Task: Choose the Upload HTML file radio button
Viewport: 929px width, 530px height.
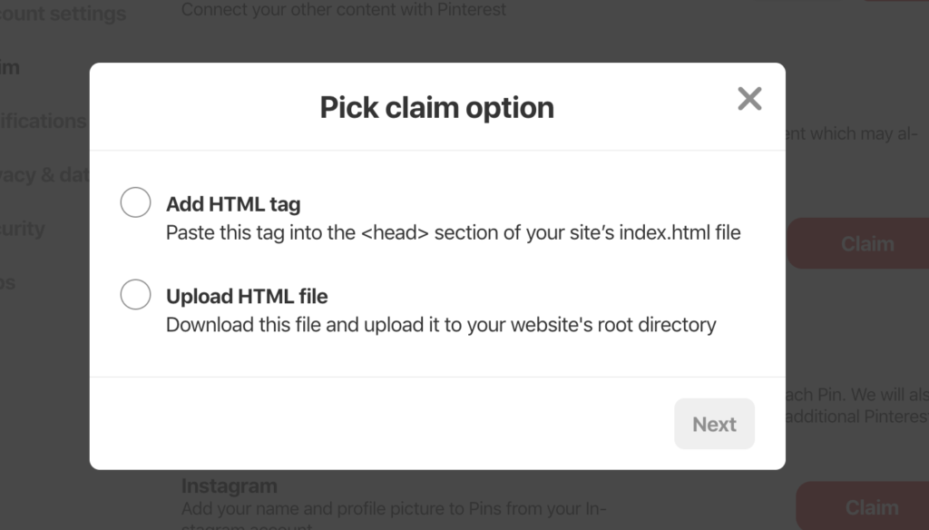Action: [135, 294]
